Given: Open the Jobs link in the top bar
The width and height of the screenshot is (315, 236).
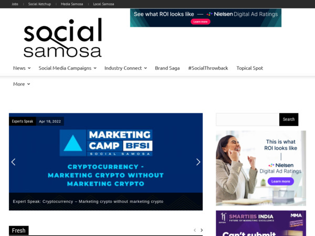Looking at the screenshot, I should 15,4.
